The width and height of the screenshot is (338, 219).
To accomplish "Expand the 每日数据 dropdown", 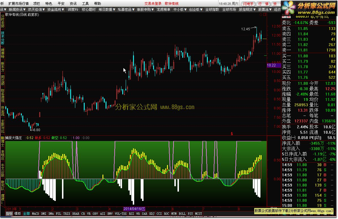I will 107,9.
